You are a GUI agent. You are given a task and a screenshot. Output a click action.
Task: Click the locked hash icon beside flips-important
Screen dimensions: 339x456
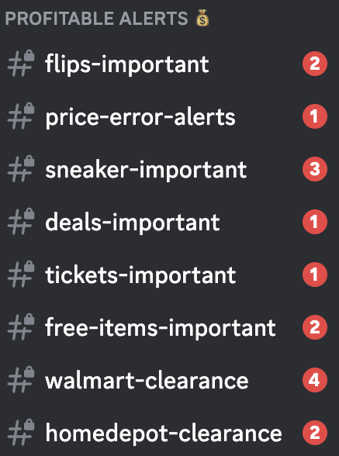21,63
